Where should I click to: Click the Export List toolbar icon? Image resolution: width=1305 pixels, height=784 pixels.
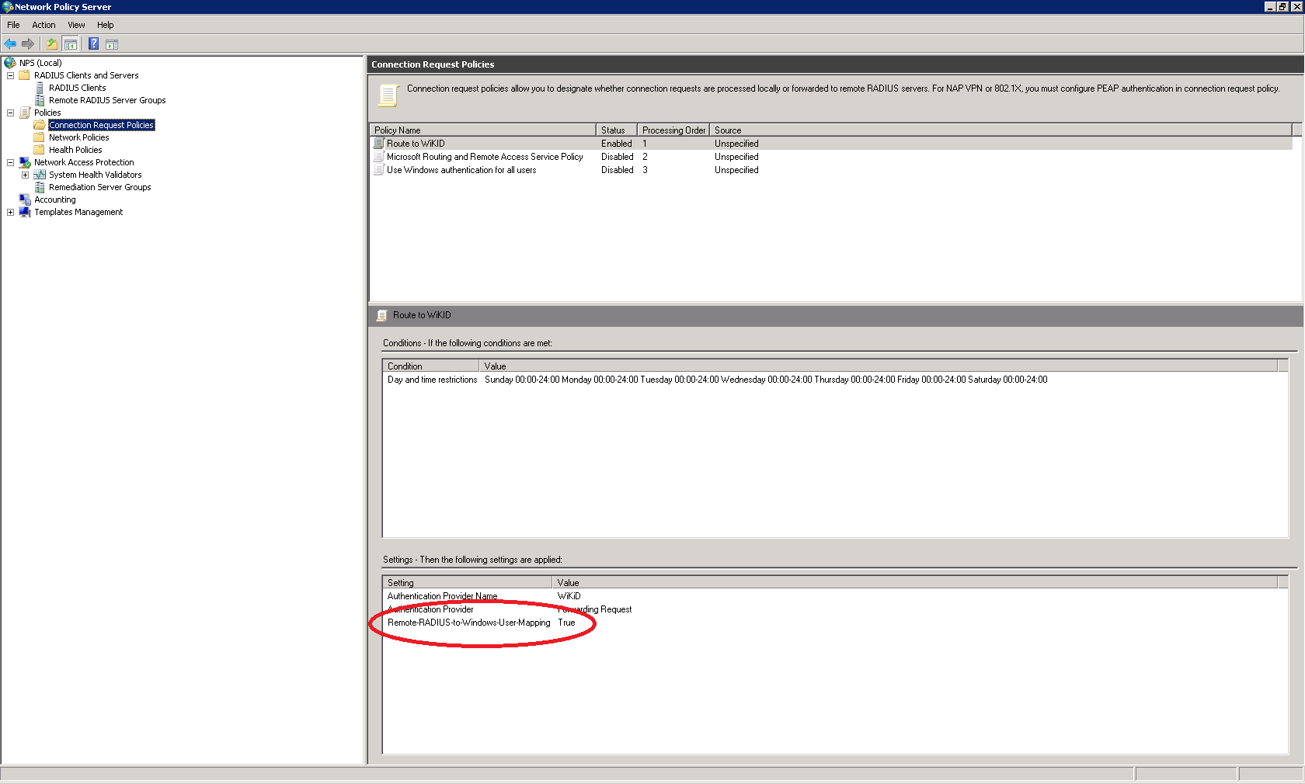coord(51,43)
